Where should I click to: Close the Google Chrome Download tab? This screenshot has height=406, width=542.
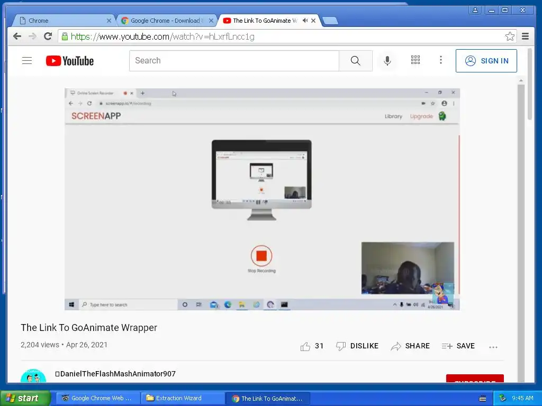211,21
